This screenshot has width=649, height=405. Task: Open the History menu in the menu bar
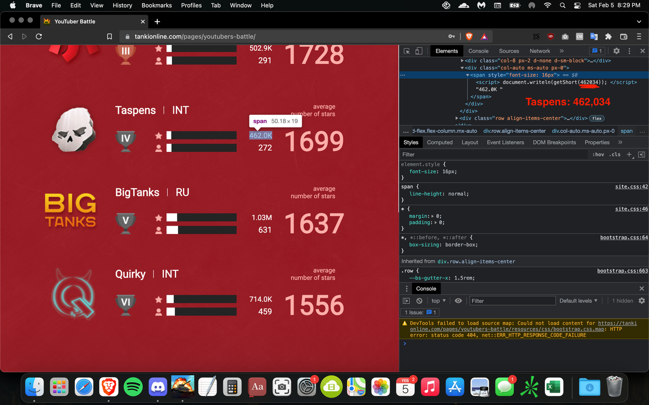click(x=122, y=6)
